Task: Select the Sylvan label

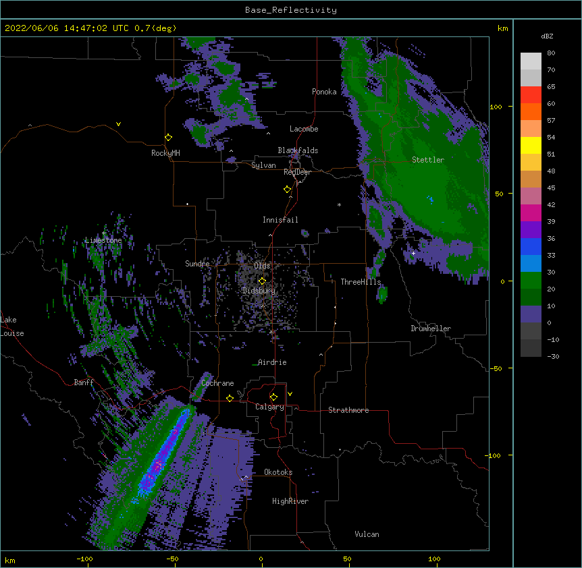Action: [x=263, y=165]
